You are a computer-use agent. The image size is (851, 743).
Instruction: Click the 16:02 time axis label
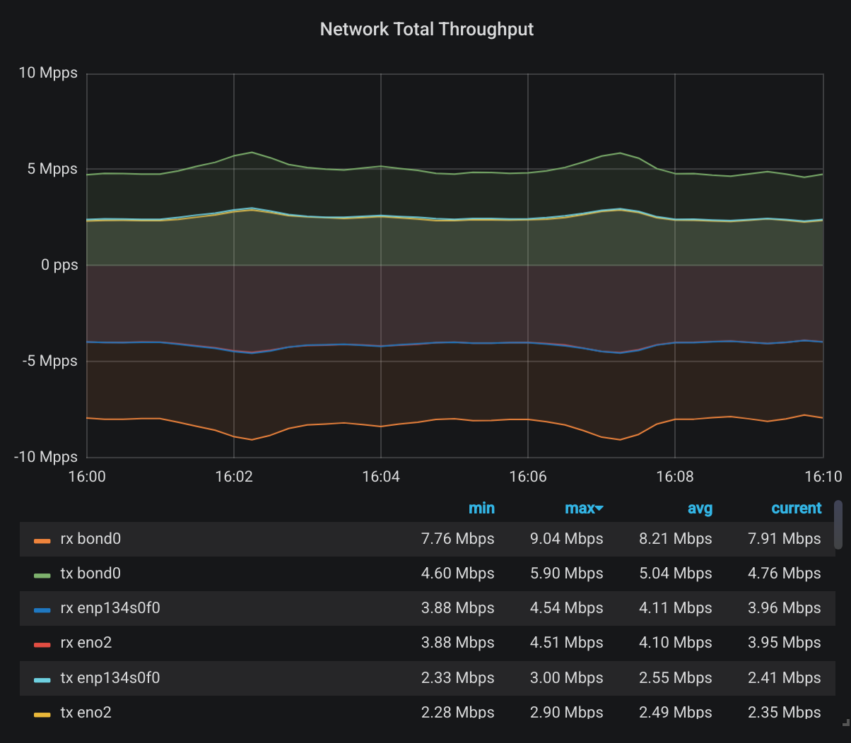point(234,476)
